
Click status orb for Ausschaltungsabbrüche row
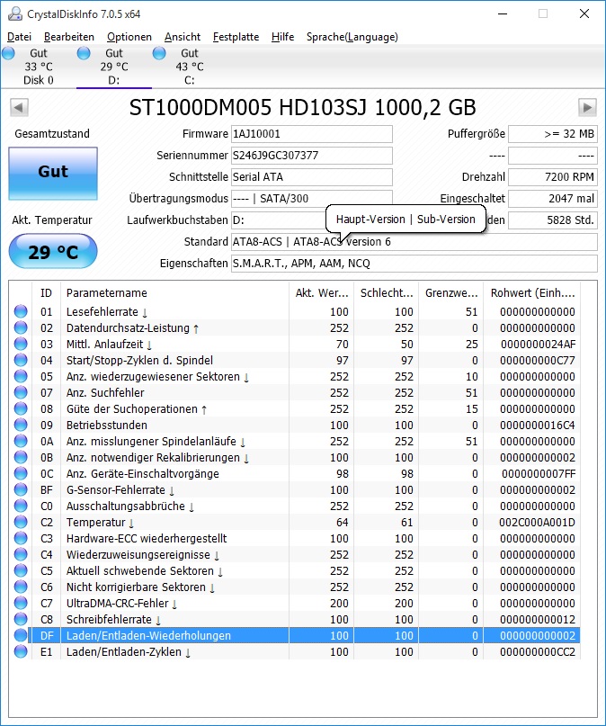[x=21, y=506]
